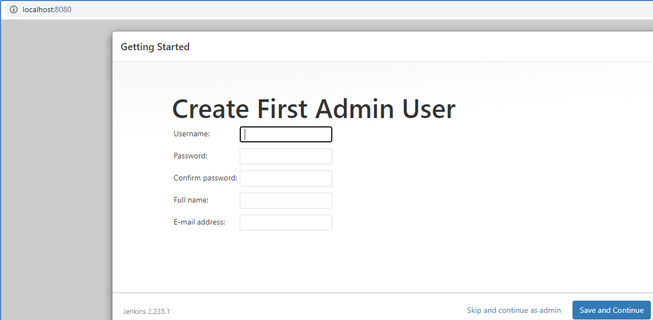The height and width of the screenshot is (320, 653).
Task: Click the word "Admin" in the heading
Action: [353, 109]
